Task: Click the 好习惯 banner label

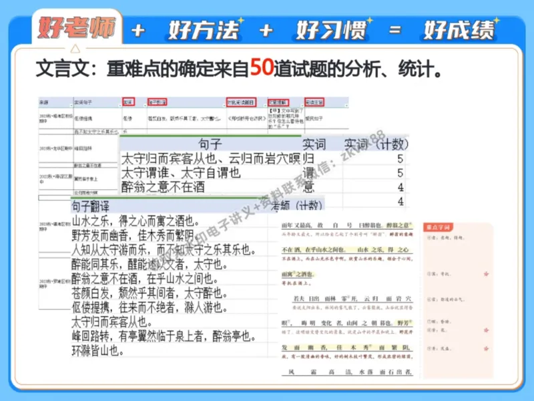Action: point(331,29)
